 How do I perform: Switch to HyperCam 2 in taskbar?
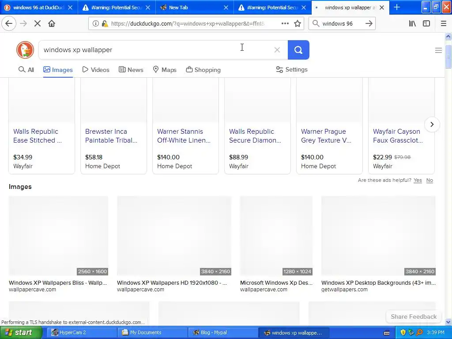[83, 332]
